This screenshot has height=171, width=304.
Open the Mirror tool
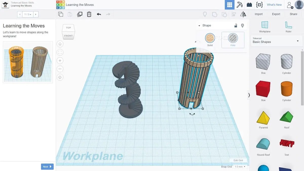coord(243,14)
